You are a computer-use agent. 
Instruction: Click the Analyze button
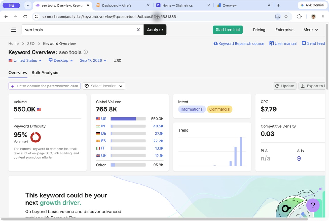click(x=155, y=30)
